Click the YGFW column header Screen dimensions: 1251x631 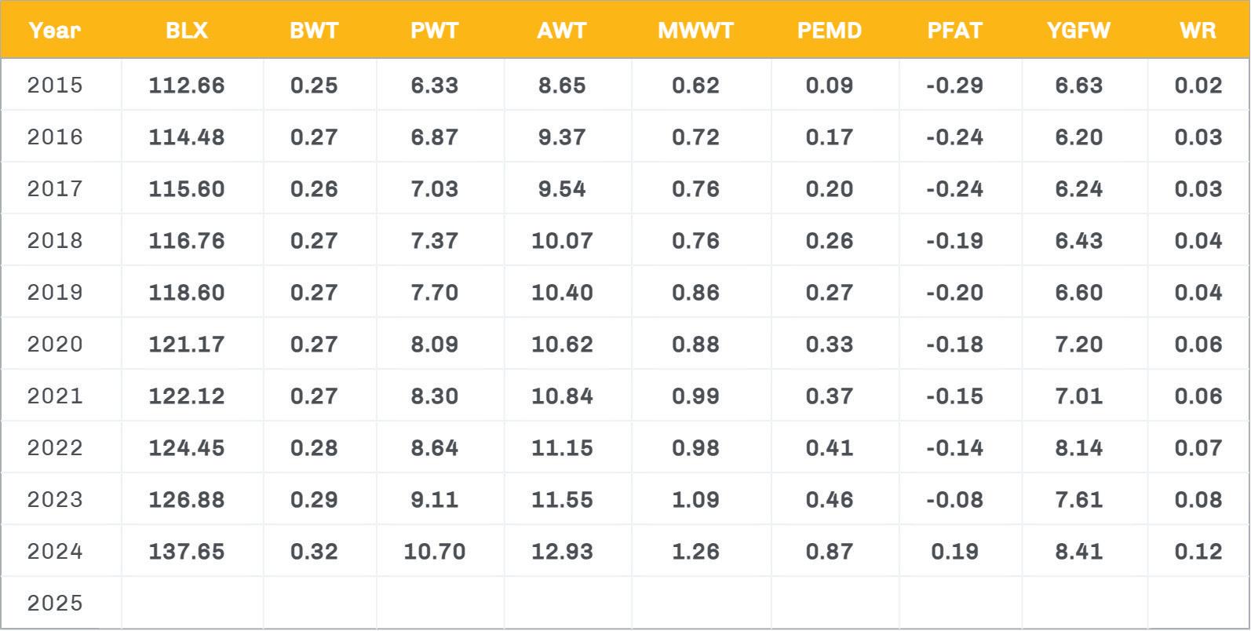[x=1079, y=31]
